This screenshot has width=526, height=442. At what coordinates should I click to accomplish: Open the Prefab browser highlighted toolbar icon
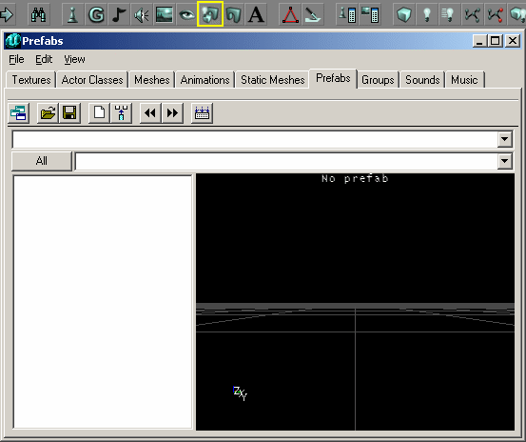(x=210, y=14)
